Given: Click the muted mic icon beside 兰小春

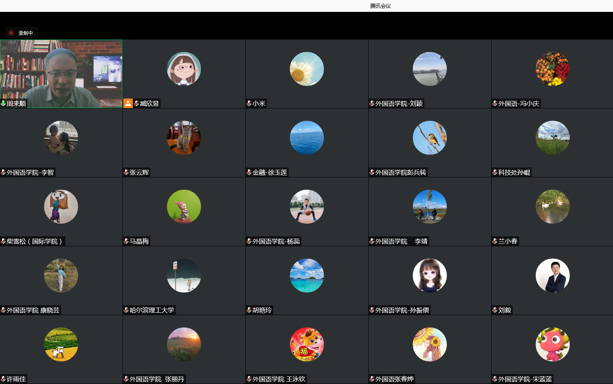Looking at the screenshot, I should 495,241.
